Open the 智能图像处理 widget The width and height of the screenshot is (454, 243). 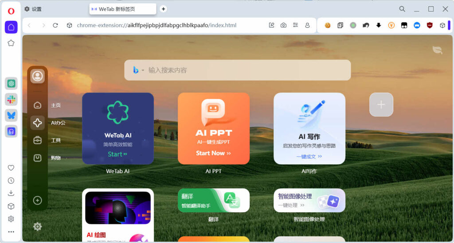click(309, 200)
